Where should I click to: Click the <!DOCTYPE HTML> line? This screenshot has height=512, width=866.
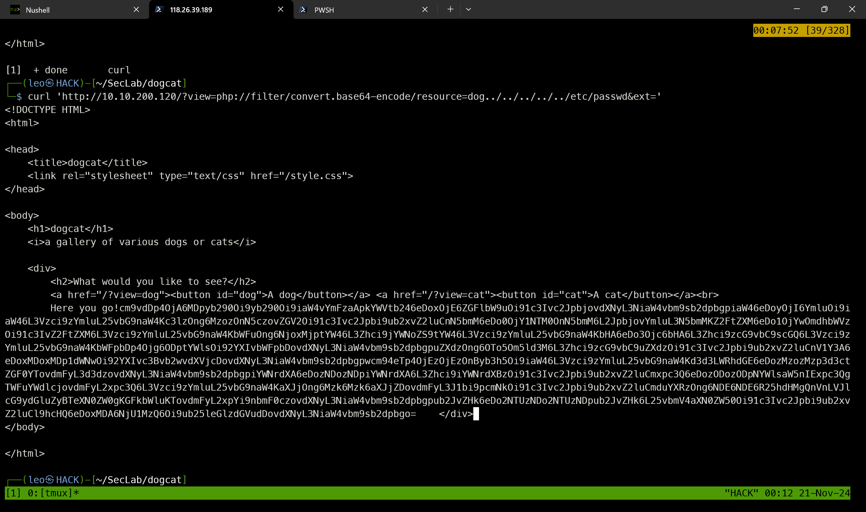coord(48,110)
